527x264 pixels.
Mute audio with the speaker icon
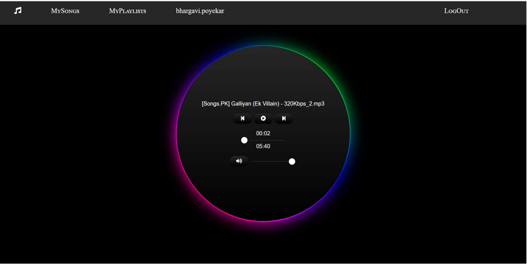click(239, 161)
